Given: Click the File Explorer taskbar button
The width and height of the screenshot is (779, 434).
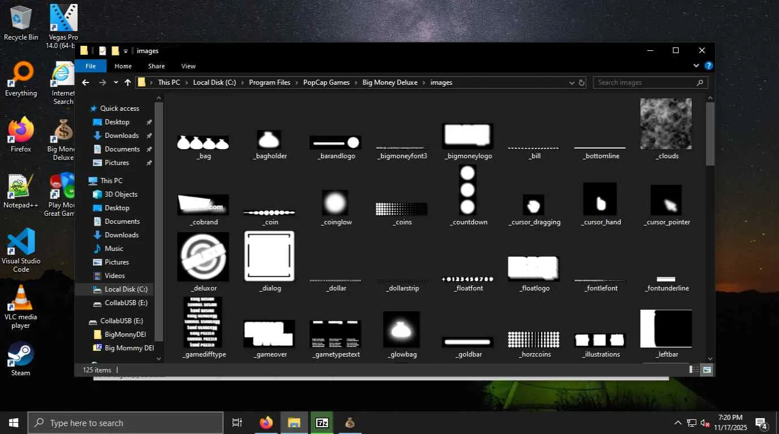Looking at the screenshot, I should tap(294, 423).
